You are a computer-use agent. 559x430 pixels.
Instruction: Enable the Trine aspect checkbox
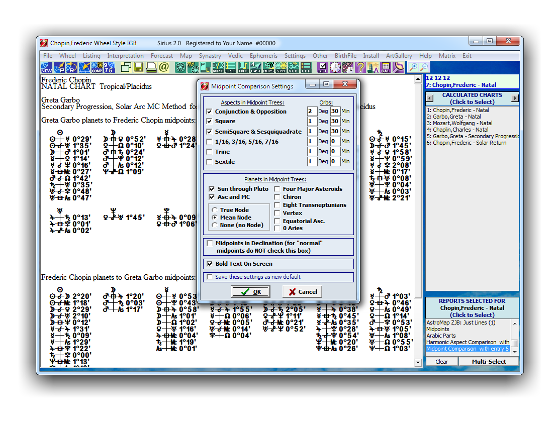(x=209, y=152)
